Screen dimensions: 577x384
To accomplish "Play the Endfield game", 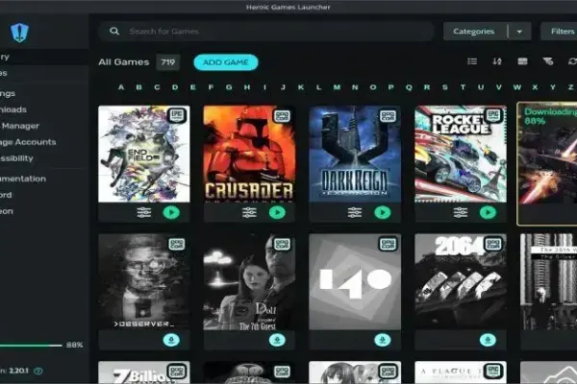I will pos(171,212).
